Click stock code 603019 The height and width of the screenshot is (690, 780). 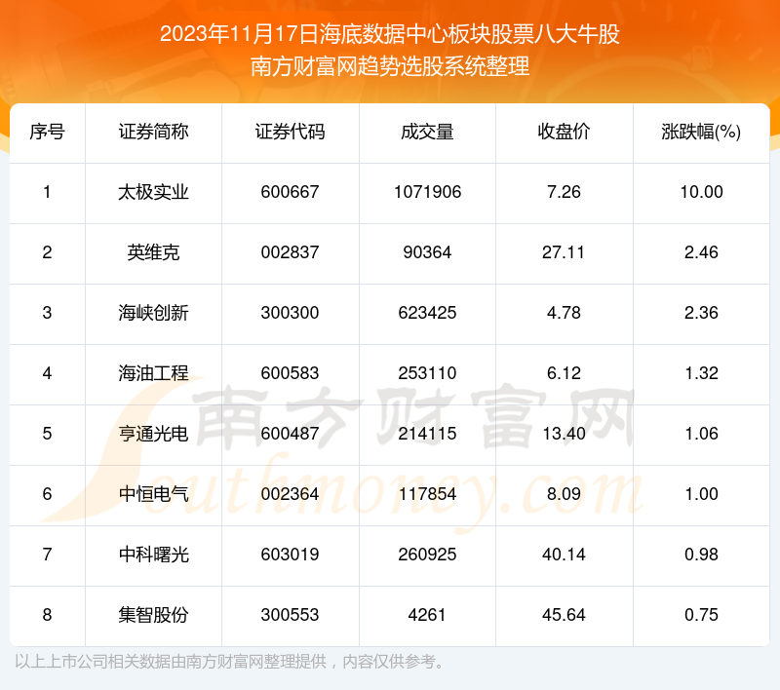pos(290,555)
